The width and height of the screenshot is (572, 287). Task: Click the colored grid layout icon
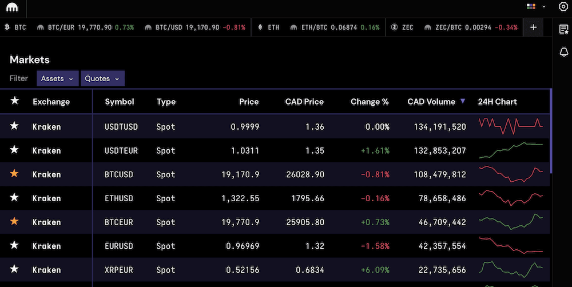[531, 6]
